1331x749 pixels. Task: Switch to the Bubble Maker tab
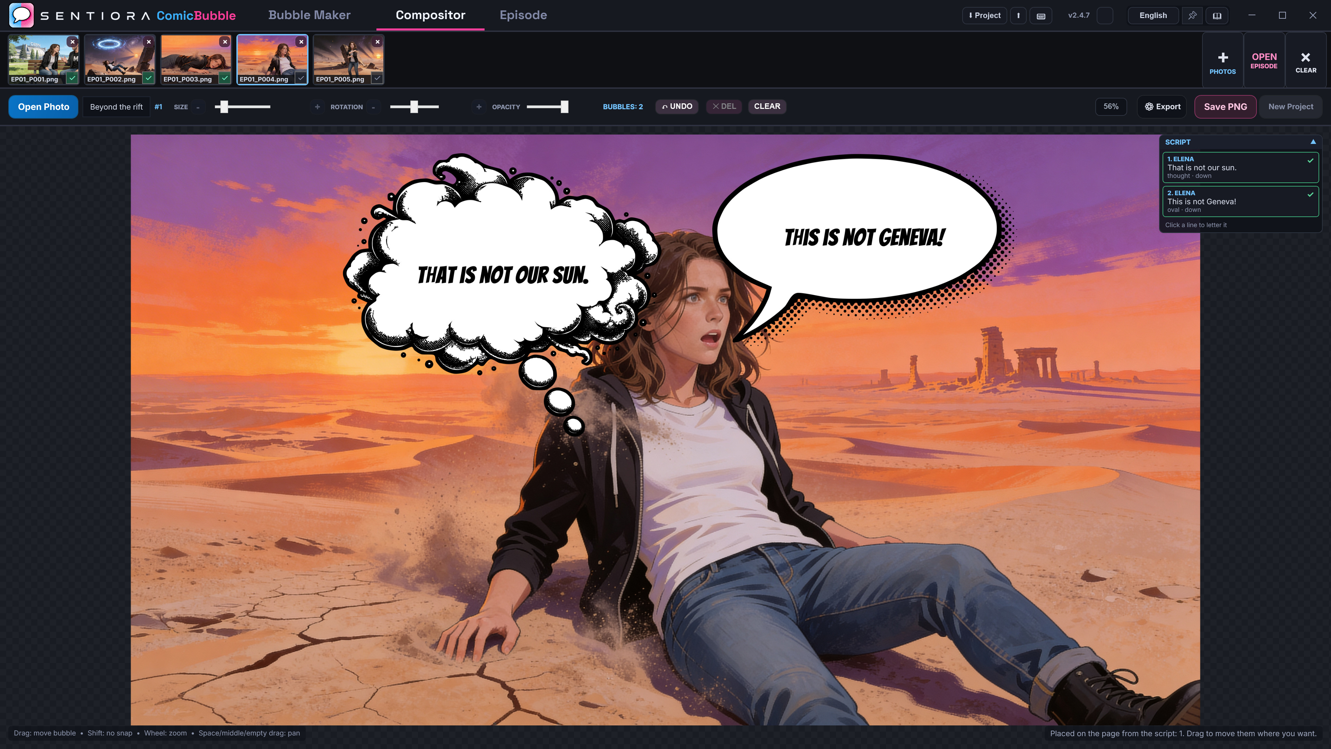pyautogui.click(x=309, y=15)
